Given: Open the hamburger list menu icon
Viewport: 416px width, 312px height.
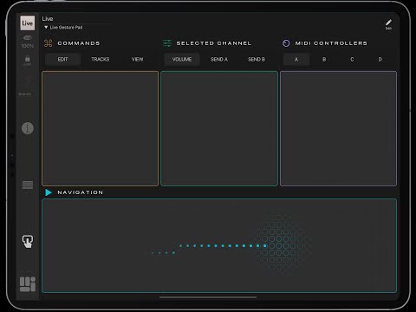Looking at the screenshot, I should coord(28,185).
